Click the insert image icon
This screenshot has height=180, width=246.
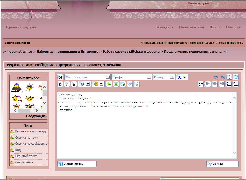116,84
